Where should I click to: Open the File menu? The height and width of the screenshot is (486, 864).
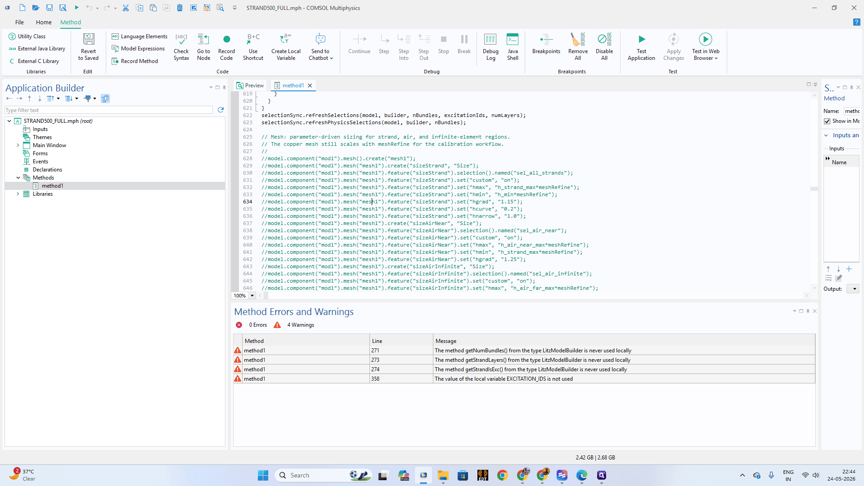[x=19, y=22]
